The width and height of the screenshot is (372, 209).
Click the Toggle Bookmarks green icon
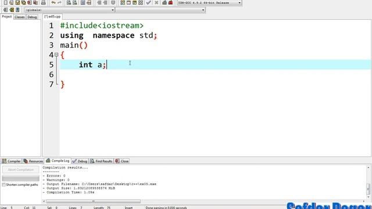coord(12,10)
